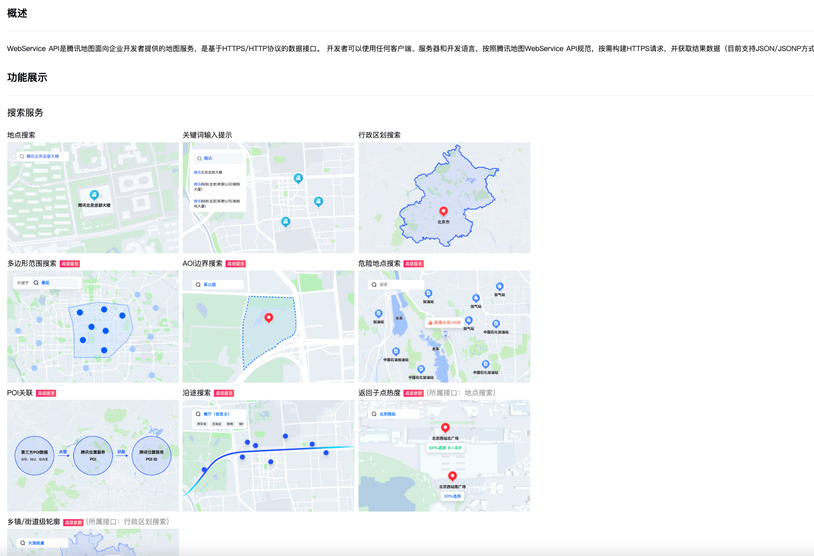Click the 高级服务 badge beside POI关联

coord(46,393)
